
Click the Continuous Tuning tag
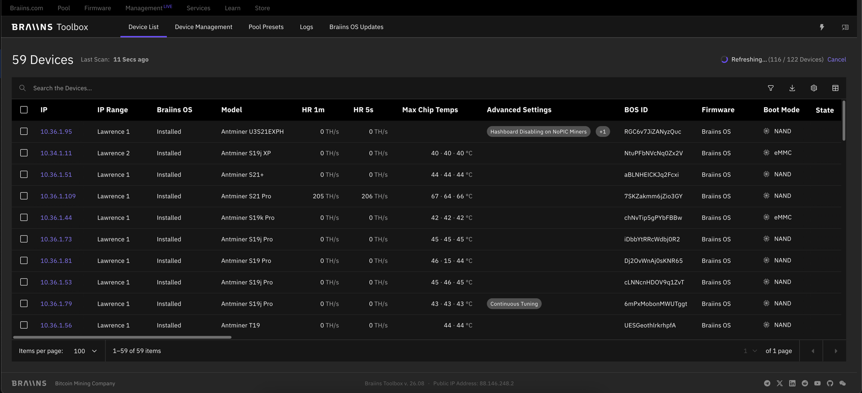(x=514, y=304)
